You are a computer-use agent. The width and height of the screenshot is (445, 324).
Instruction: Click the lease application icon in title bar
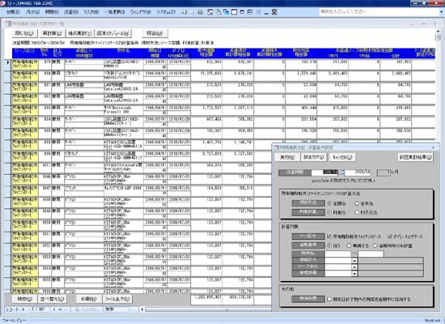3,3
